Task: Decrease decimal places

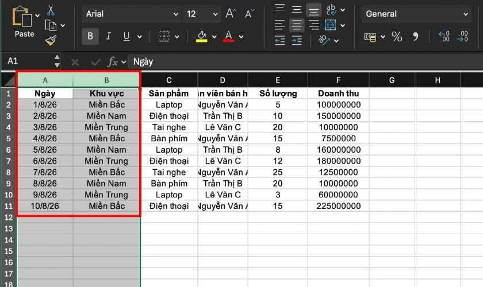Action: click(x=462, y=37)
